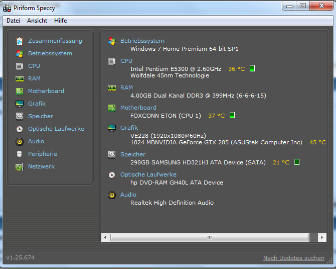
Task: Open the Audio speaker icon in sidebar
Action: 20,142
